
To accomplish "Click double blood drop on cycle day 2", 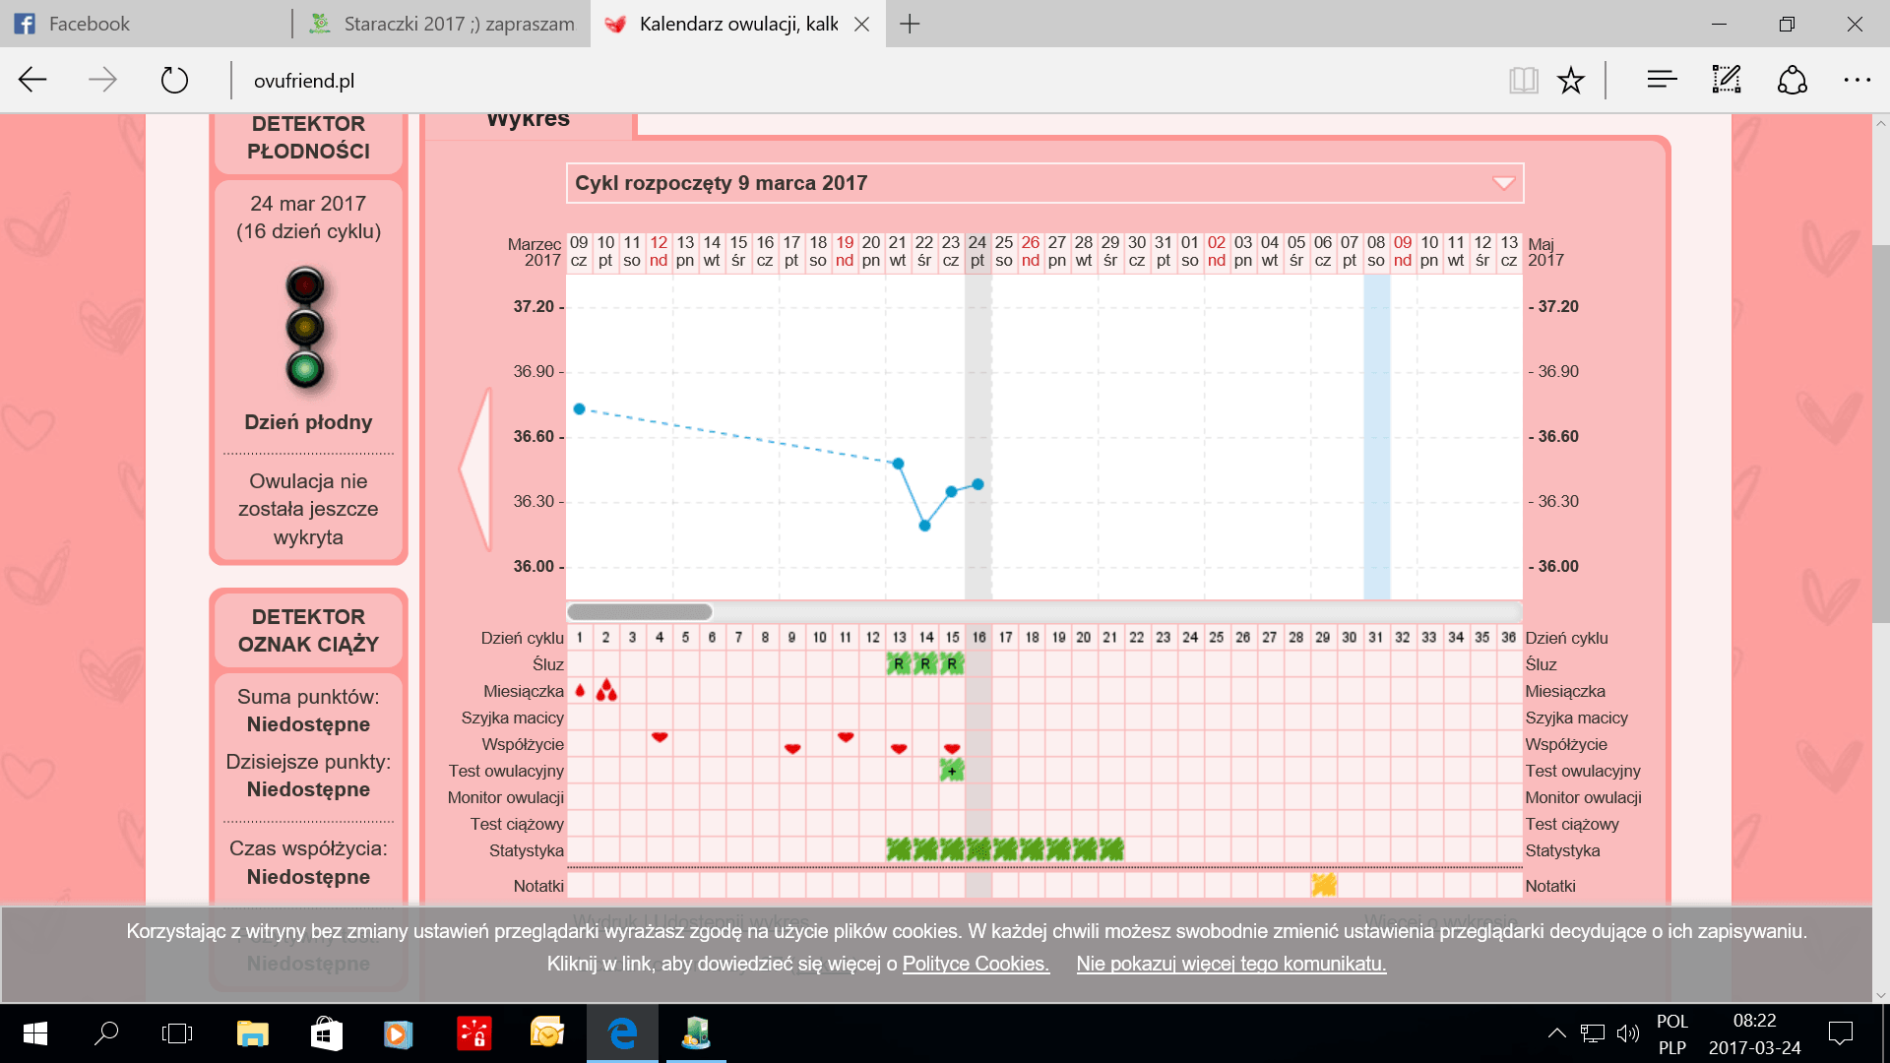I will click(x=606, y=691).
